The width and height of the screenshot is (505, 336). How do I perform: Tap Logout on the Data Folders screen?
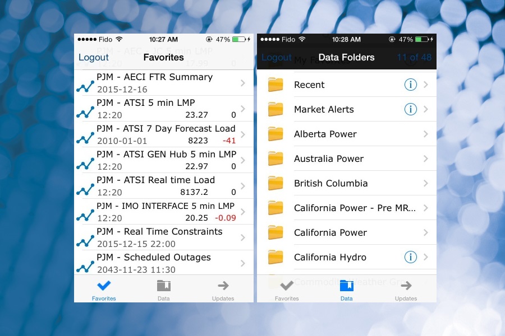point(276,57)
